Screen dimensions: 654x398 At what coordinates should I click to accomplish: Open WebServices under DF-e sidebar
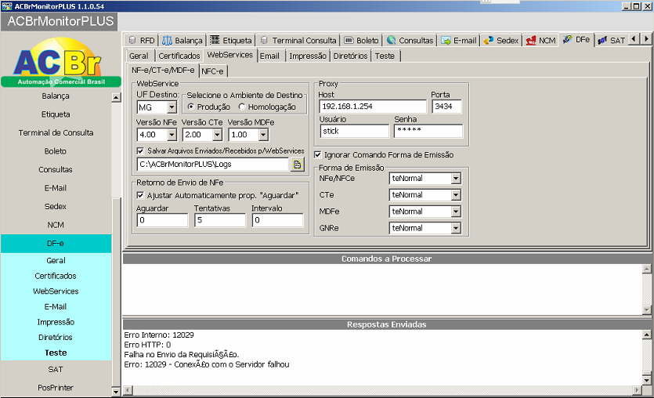point(56,291)
